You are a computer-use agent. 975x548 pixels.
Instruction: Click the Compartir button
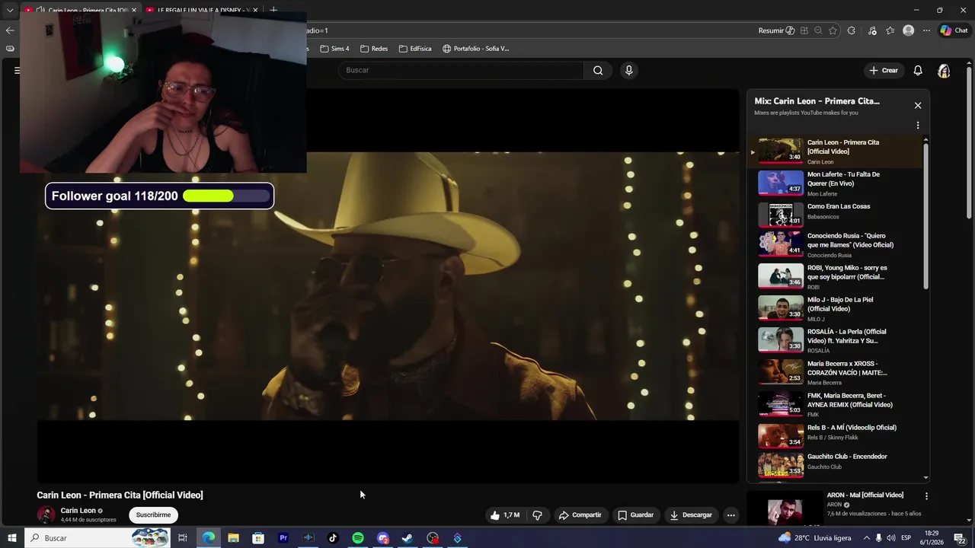(580, 515)
